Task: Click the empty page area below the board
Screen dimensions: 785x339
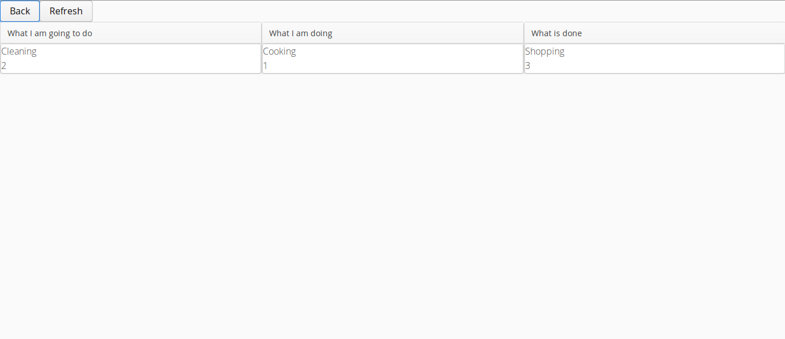Action: [392, 207]
